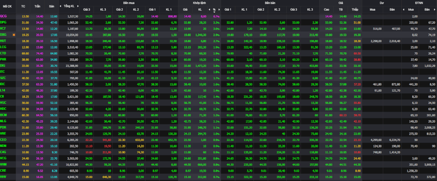The height and width of the screenshot is (181, 437).
Task: Open the SZC ticker symbol
Action: (x=3, y=78)
